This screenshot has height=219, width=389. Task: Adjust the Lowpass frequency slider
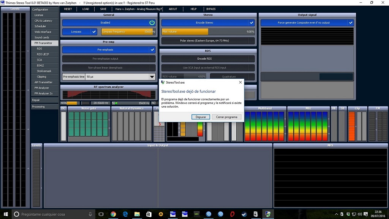click(128, 32)
